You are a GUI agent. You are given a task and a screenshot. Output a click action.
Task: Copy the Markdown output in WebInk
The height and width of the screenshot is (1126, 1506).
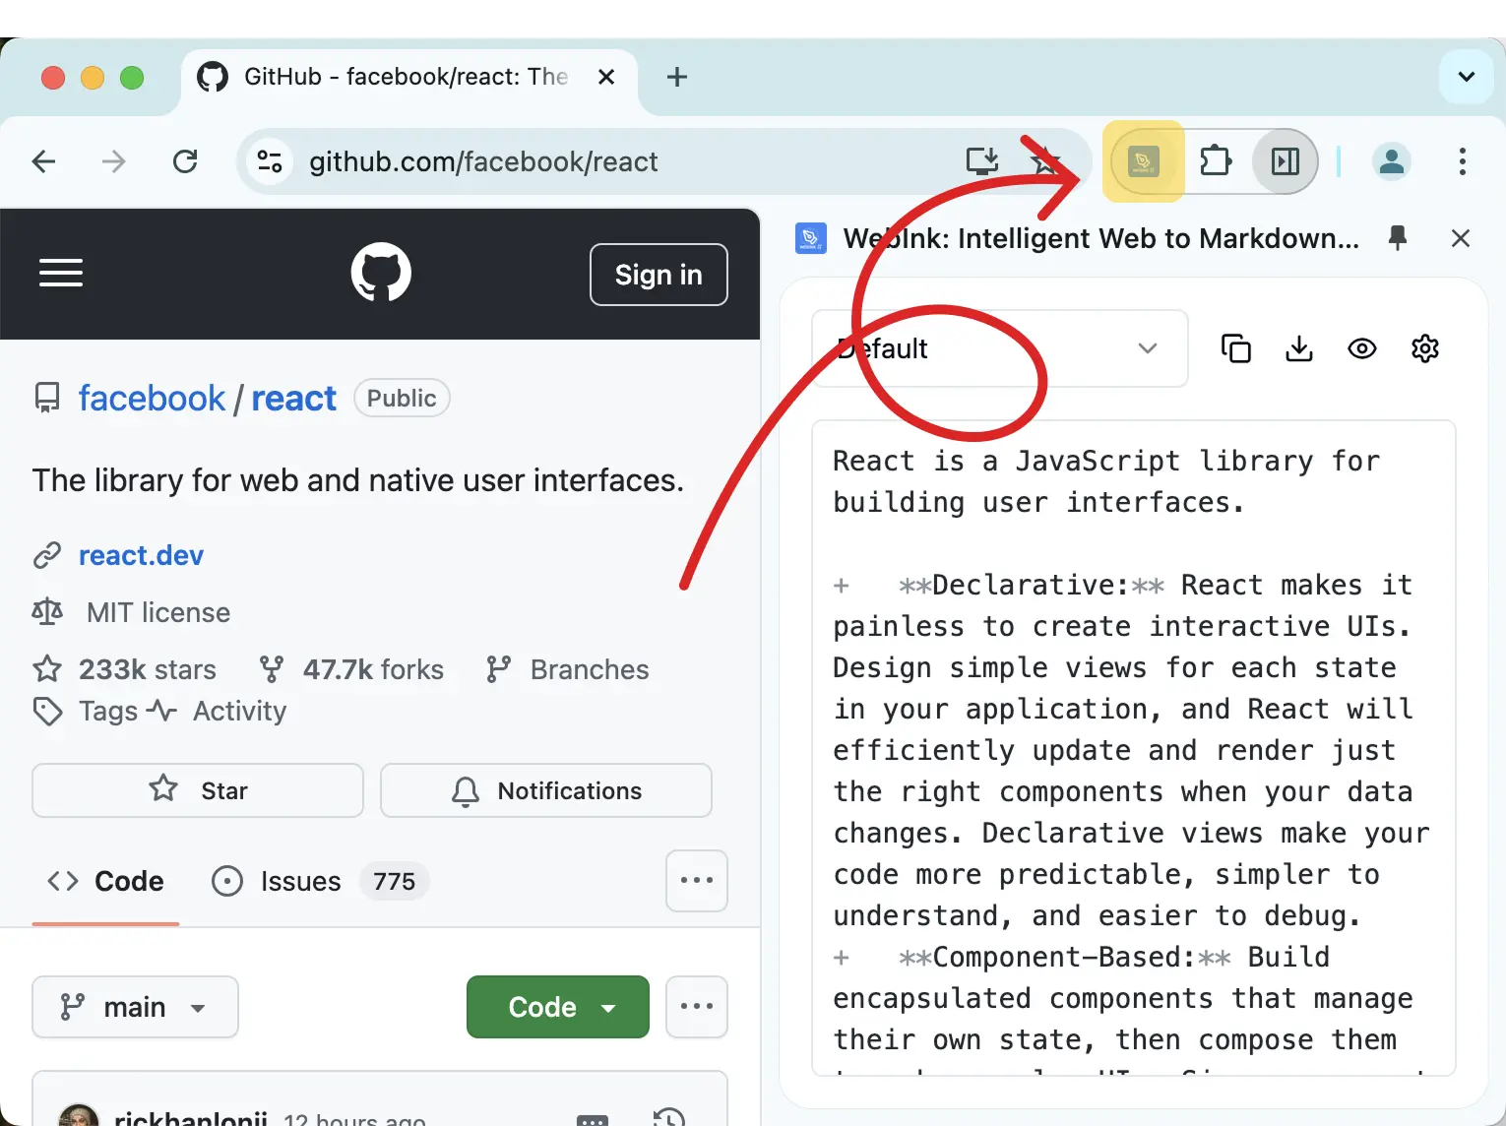[x=1236, y=347]
